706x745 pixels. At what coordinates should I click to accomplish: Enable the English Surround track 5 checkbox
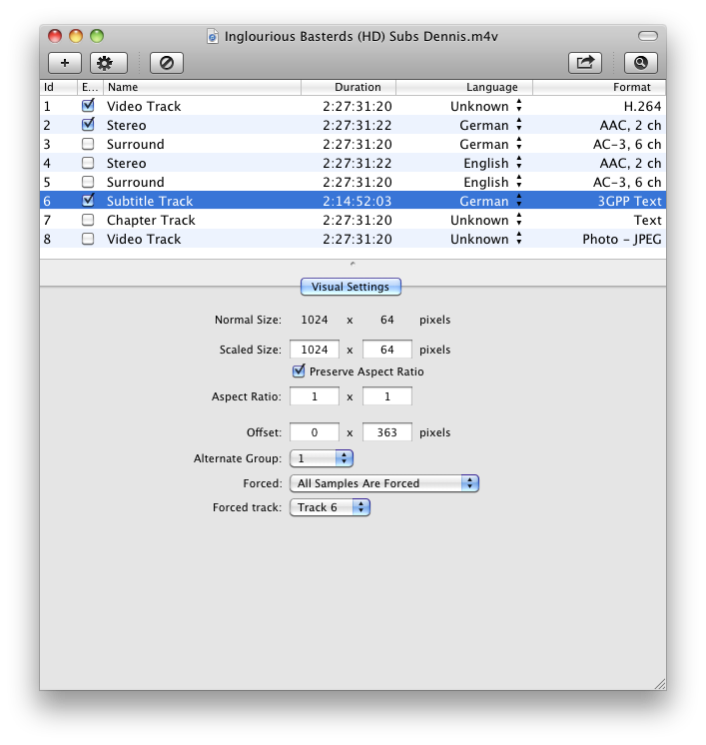coord(88,182)
